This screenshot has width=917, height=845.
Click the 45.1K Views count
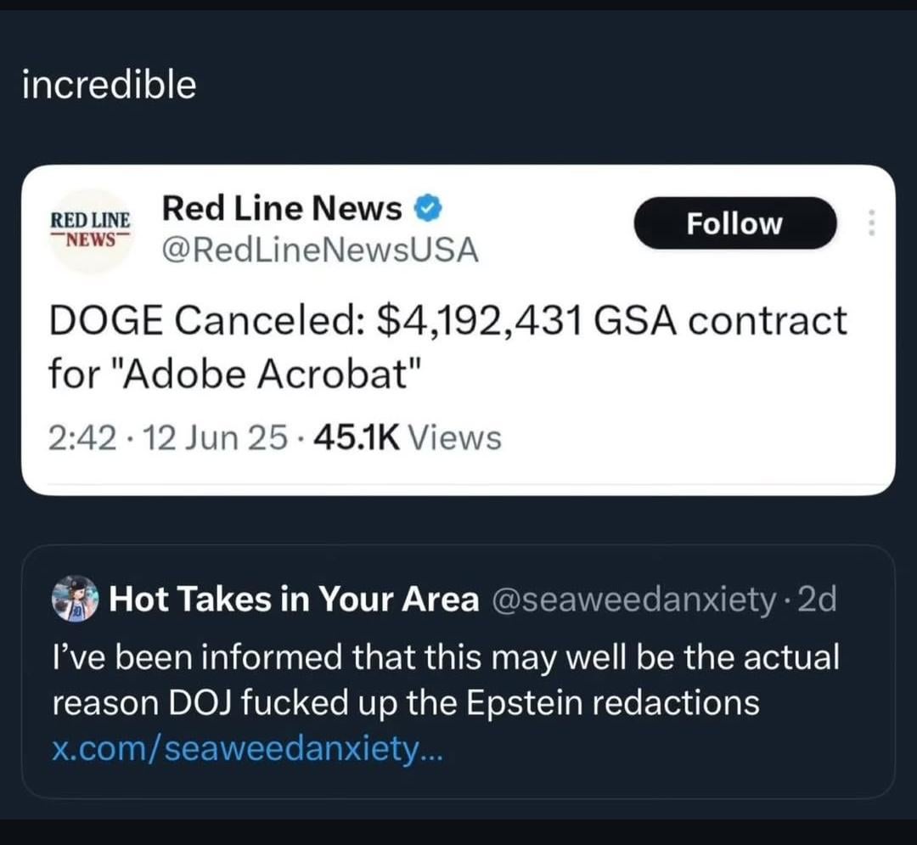click(x=408, y=438)
